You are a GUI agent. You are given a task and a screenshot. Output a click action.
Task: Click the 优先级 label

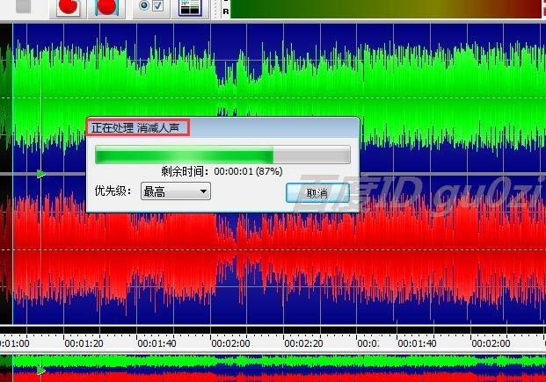click(113, 191)
